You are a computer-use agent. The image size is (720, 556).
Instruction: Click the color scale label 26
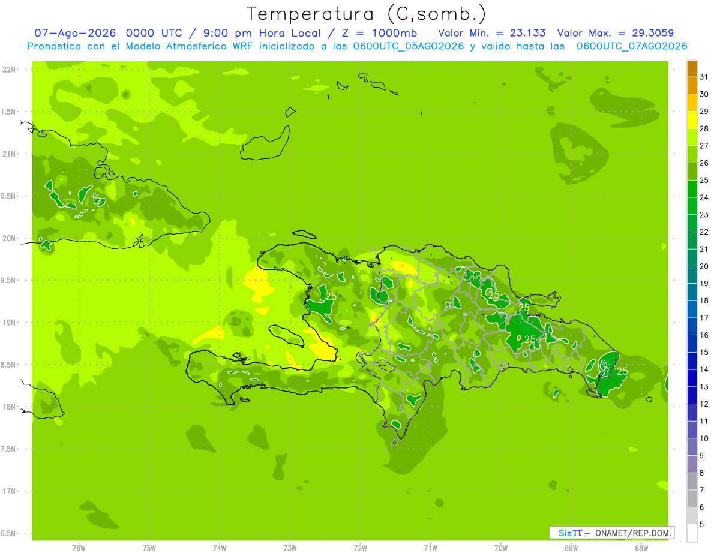point(704,163)
